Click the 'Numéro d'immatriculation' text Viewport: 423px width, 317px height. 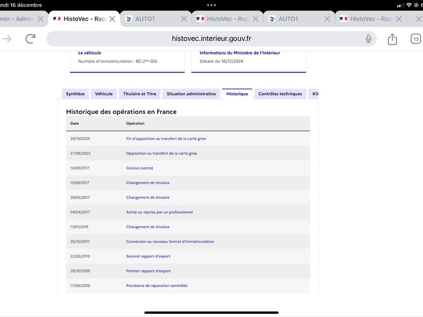click(117, 61)
